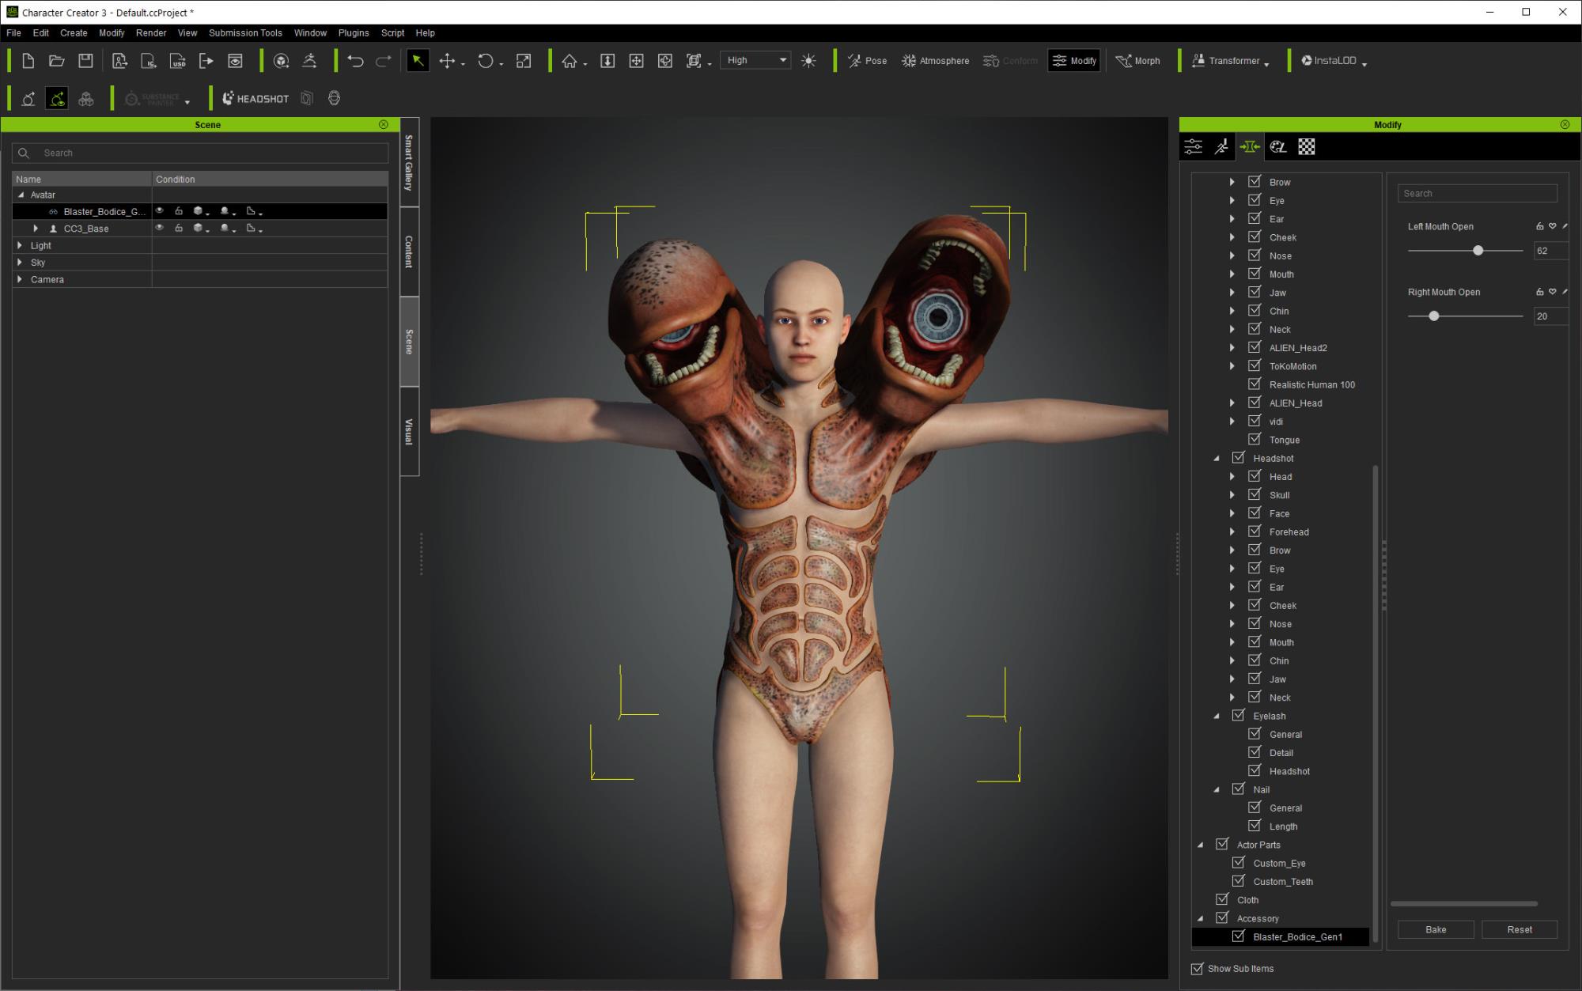
Task: Expand the Camera node in Scene
Action: click(21, 279)
